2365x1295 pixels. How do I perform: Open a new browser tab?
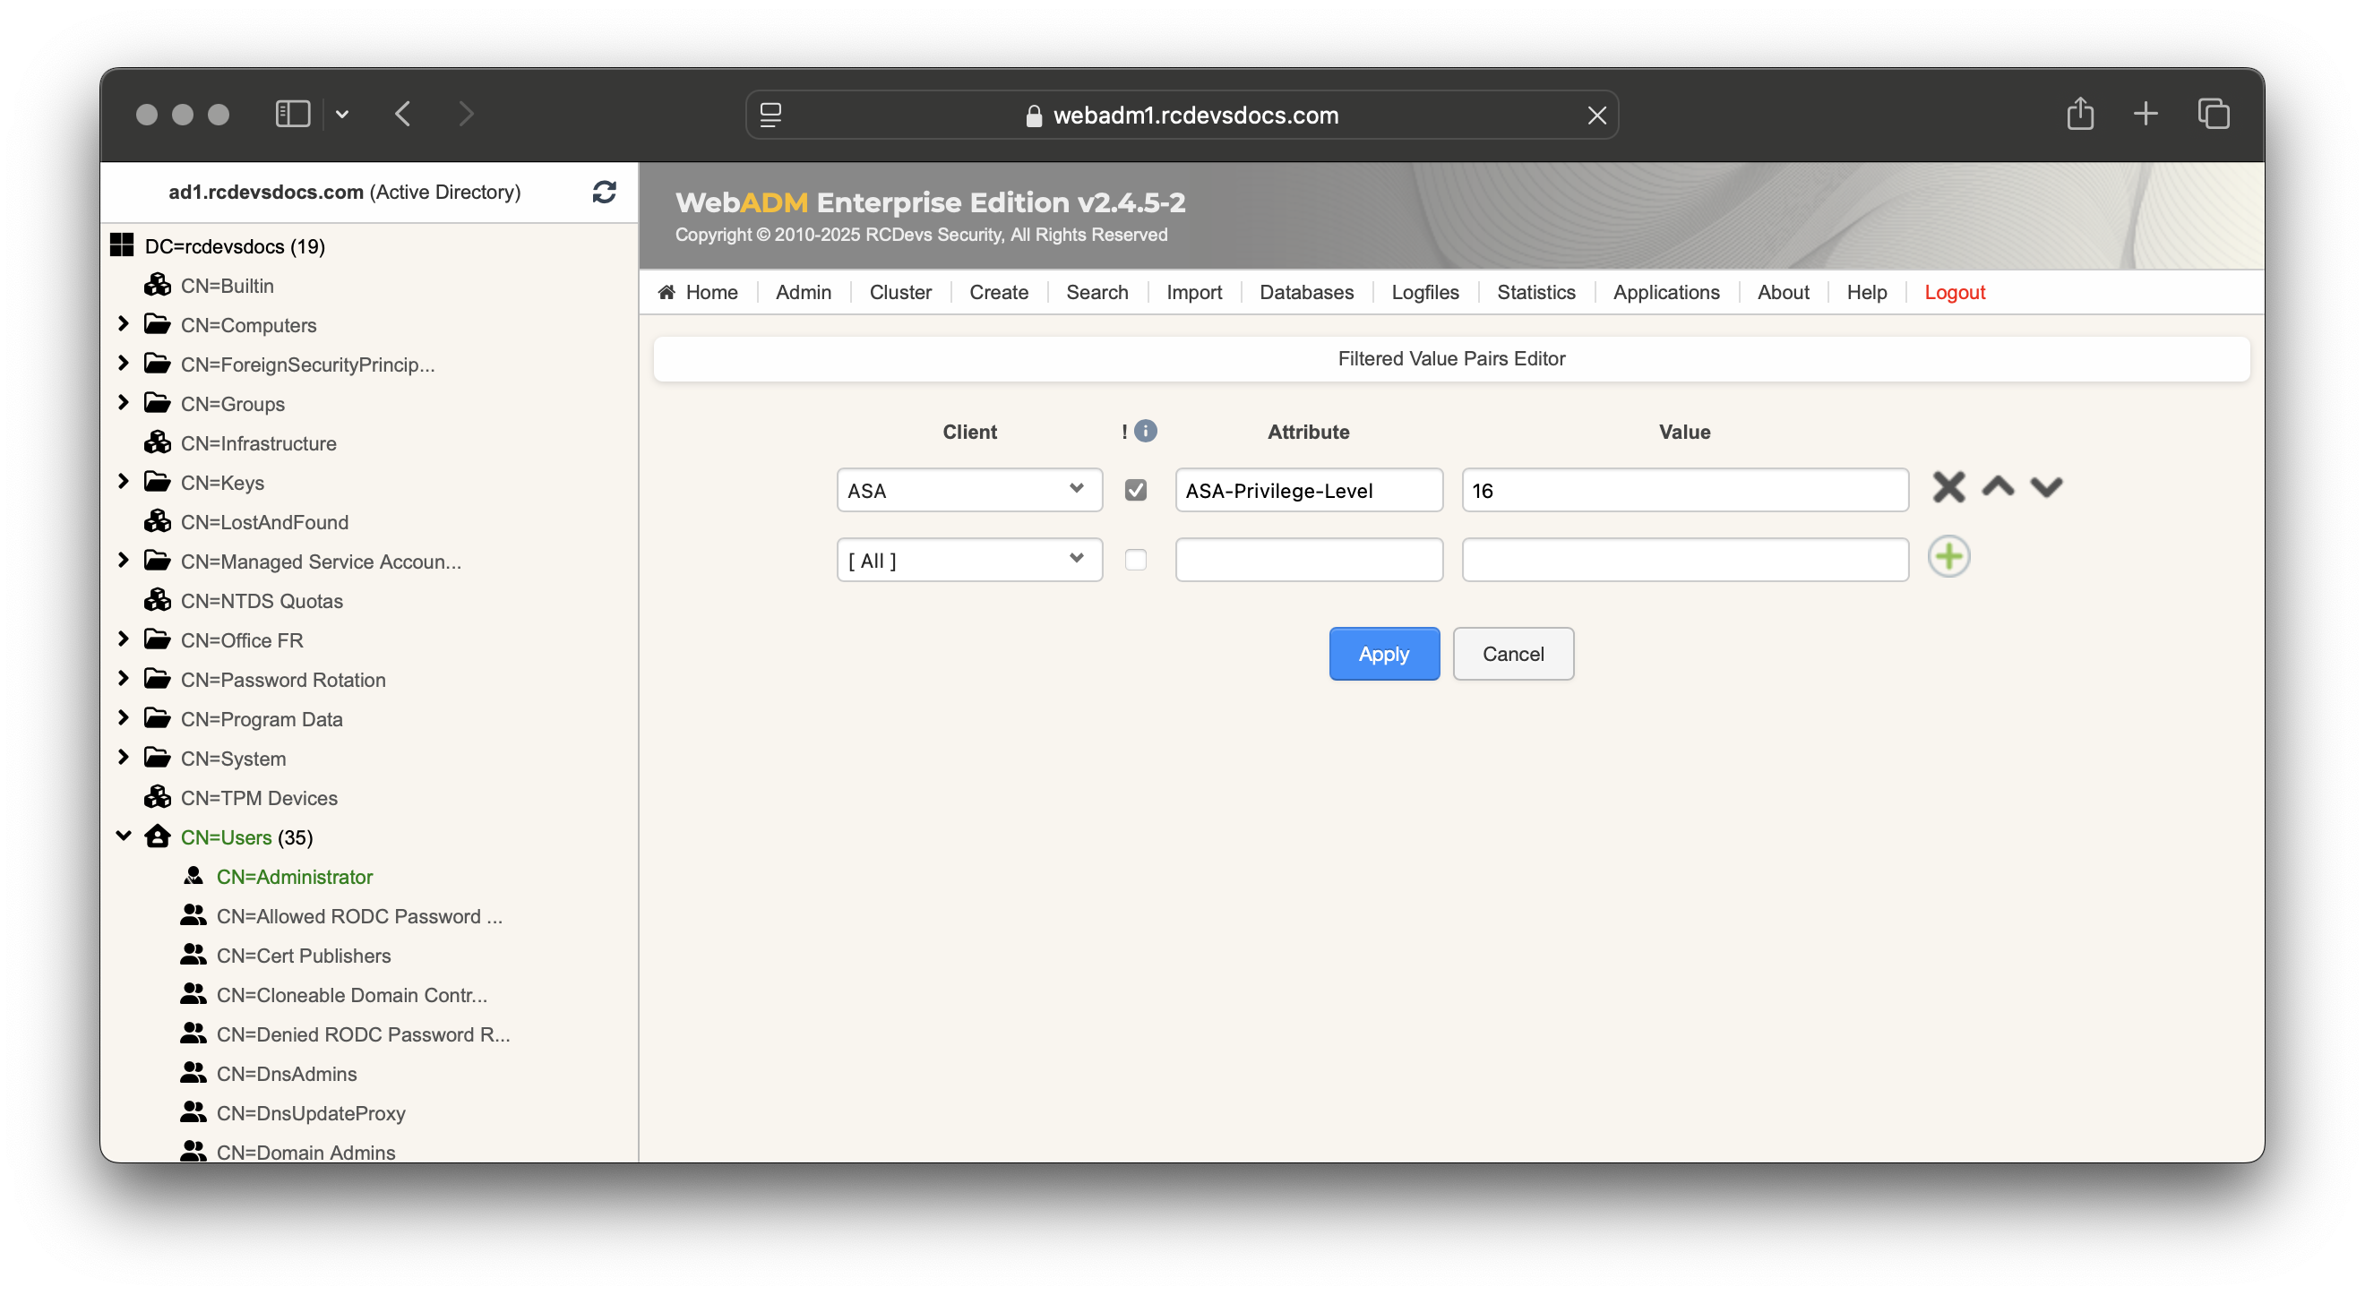pyautogui.click(x=2145, y=114)
